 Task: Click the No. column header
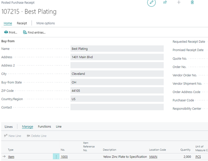63,149
